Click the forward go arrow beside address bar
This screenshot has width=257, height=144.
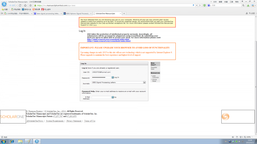click(x=200, y=5)
